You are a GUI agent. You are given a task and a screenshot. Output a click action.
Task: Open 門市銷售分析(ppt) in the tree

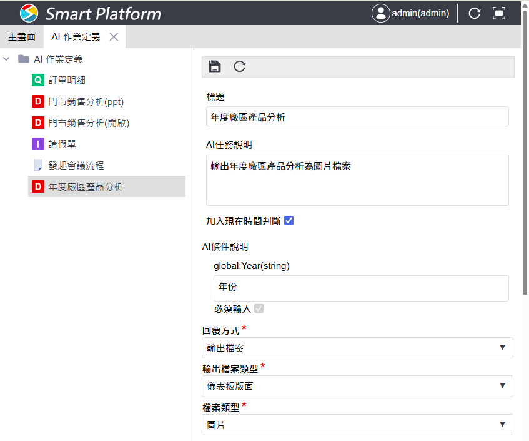pyautogui.click(x=90, y=101)
